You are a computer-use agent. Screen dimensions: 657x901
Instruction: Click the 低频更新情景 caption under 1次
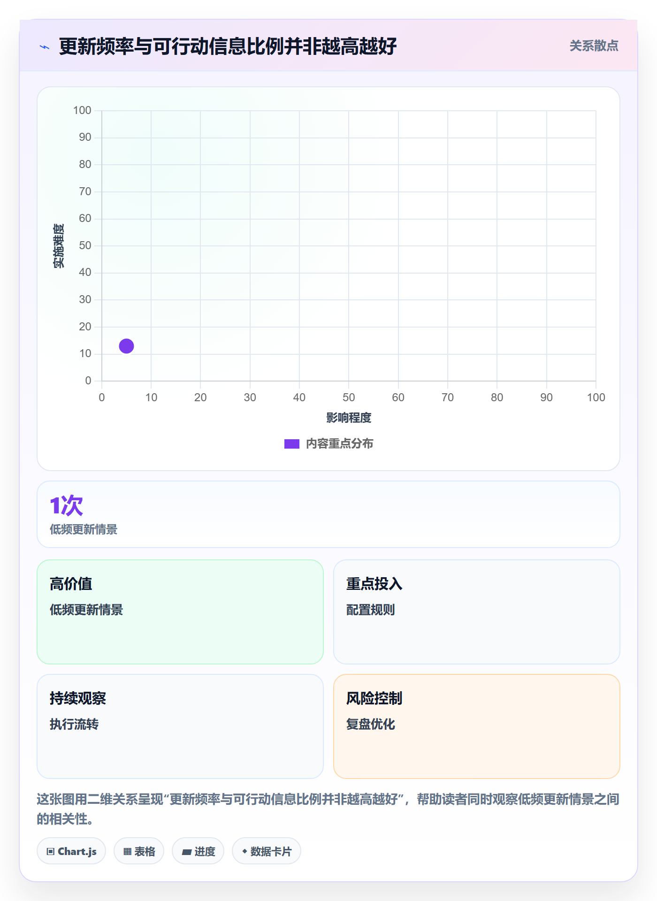pyautogui.click(x=84, y=530)
